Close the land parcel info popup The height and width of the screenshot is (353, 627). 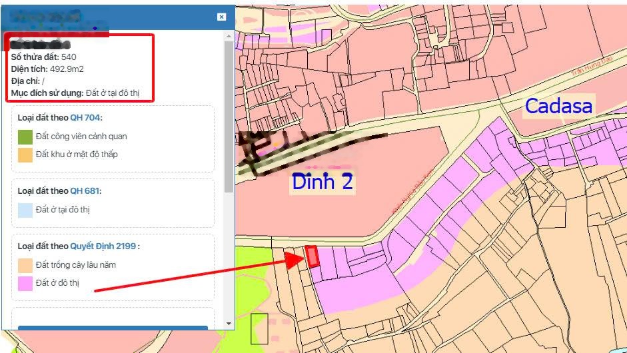tap(221, 17)
